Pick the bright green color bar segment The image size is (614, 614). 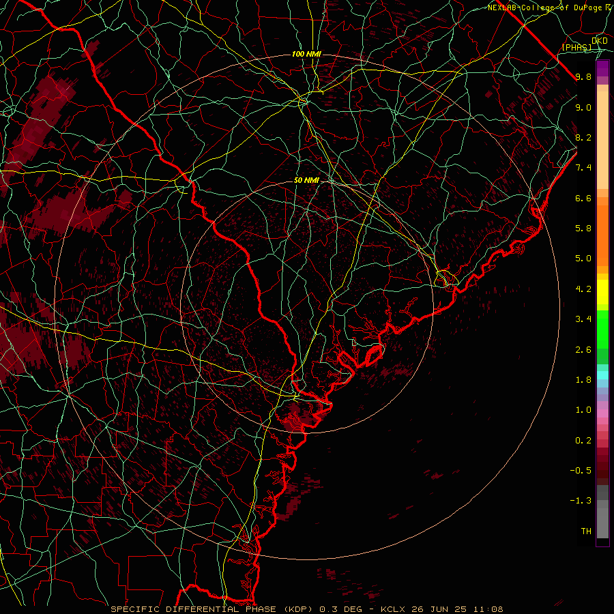tap(602, 329)
